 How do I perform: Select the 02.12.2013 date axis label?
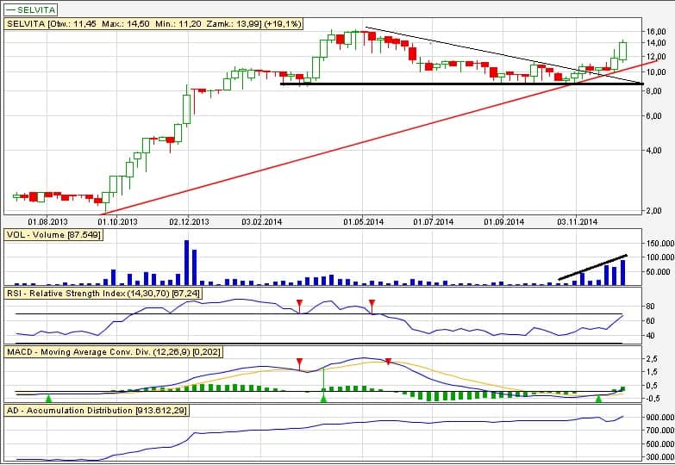point(189,221)
